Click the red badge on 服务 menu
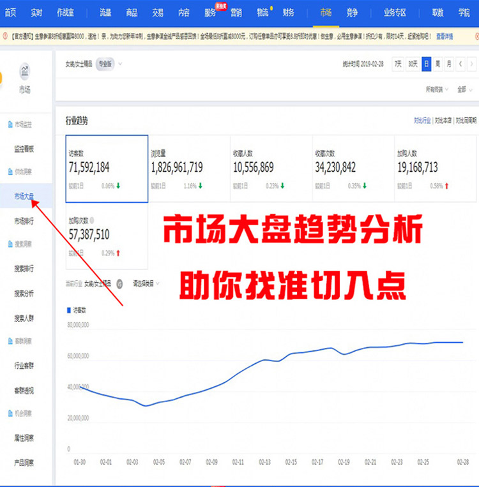This screenshot has width=479, height=487. (x=221, y=6)
